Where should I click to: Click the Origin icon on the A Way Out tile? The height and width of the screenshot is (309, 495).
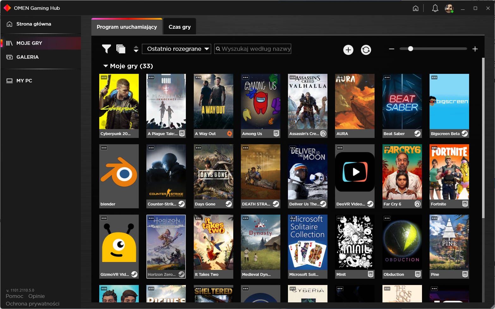[x=229, y=134]
